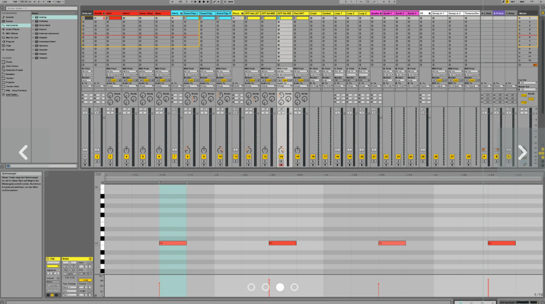This screenshot has height=304, width=545.
Task: Collapse the Synths group track
Action: [x=381, y=13]
